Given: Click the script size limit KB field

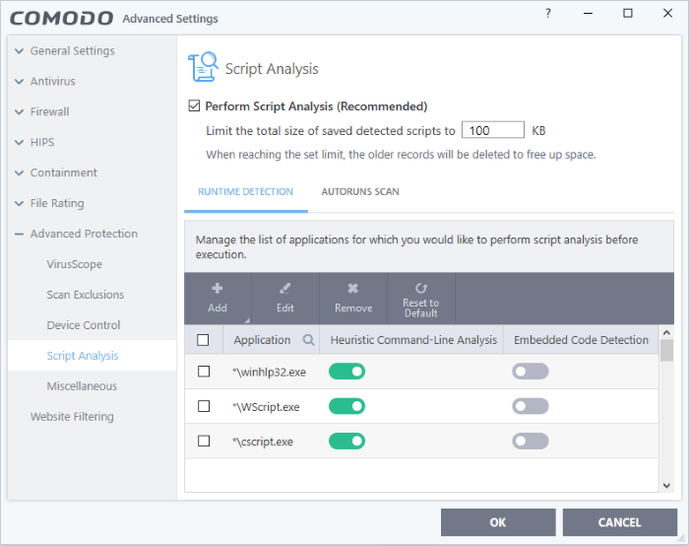Looking at the screenshot, I should tap(492, 130).
